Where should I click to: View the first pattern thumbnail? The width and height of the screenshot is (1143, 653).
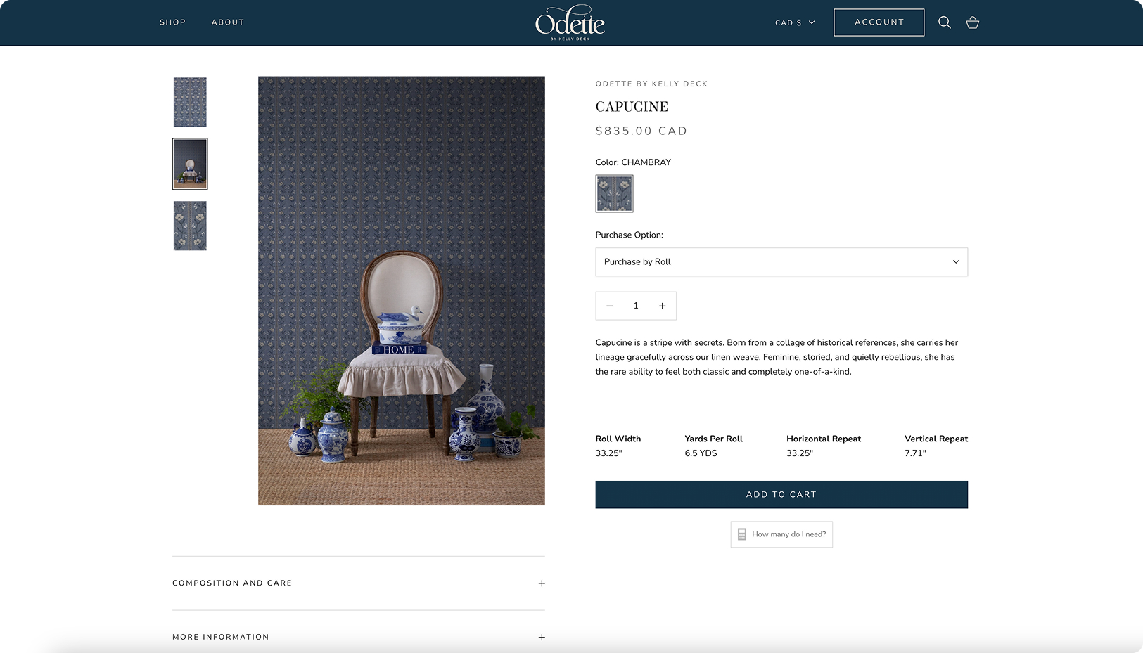(190, 102)
